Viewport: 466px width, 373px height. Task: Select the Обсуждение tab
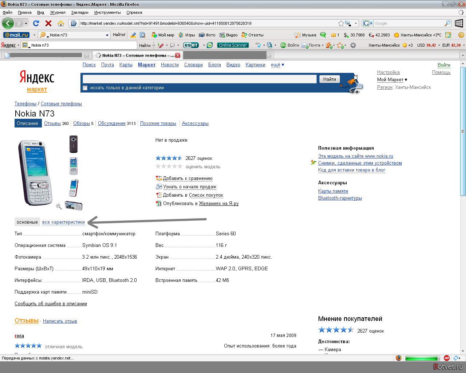(112, 123)
